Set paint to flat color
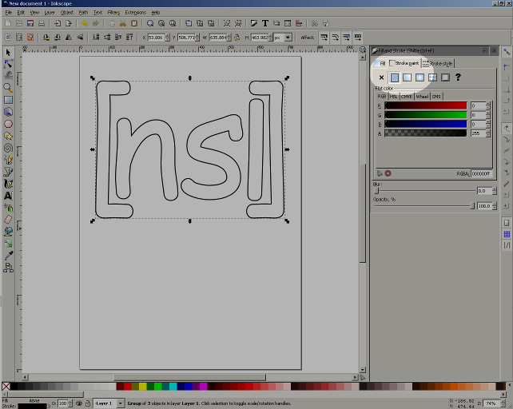The width and height of the screenshot is (513, 409). pos(394,77)
